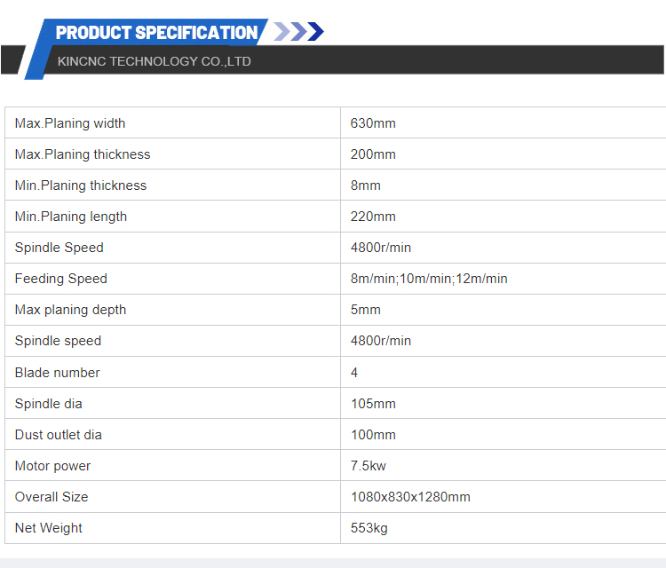This screenshot has height=568, width=666.
Task: Select the Max.Planing width label
Action: coord(70,123)
